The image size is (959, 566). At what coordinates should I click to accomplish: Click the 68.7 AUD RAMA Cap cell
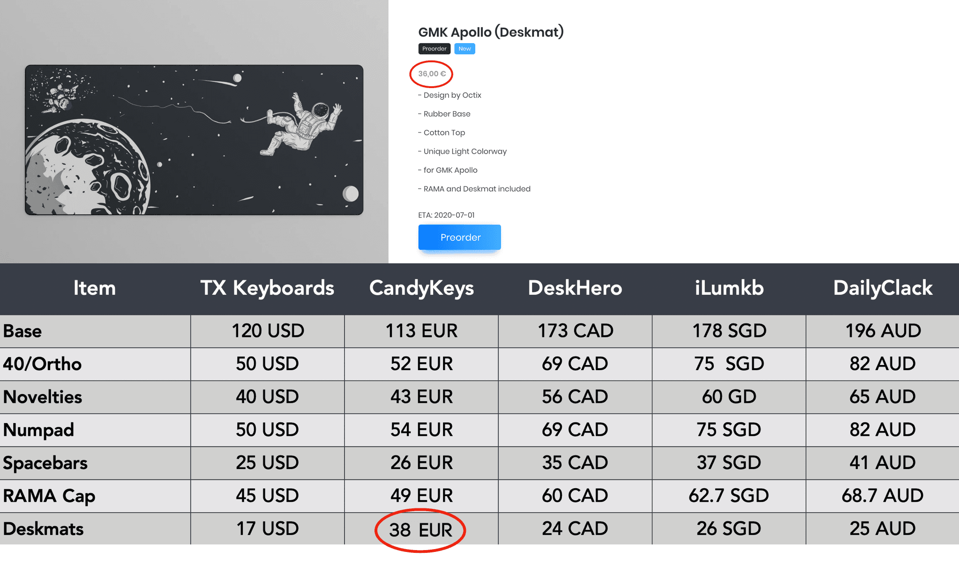882,496
